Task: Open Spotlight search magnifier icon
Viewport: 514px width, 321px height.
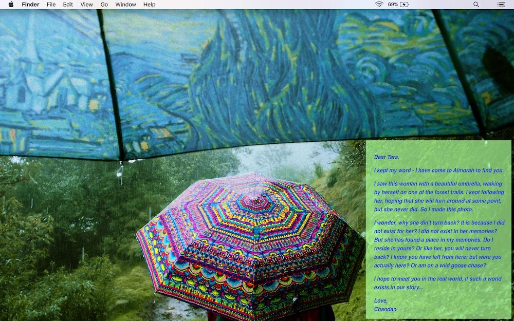Action: (x=476, y=4)
